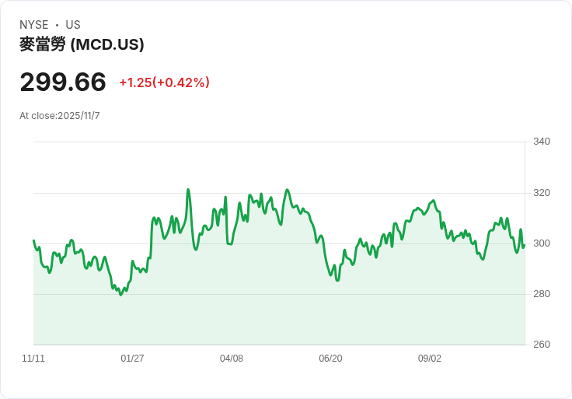Click the 280 price axis label
The image size is (572, 399).
[x=542, y=294]
